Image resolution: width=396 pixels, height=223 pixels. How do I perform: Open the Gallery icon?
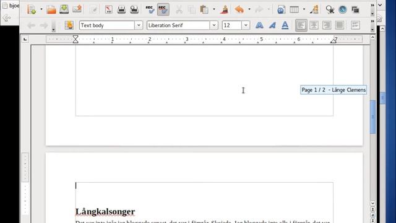tap(355, 10)
